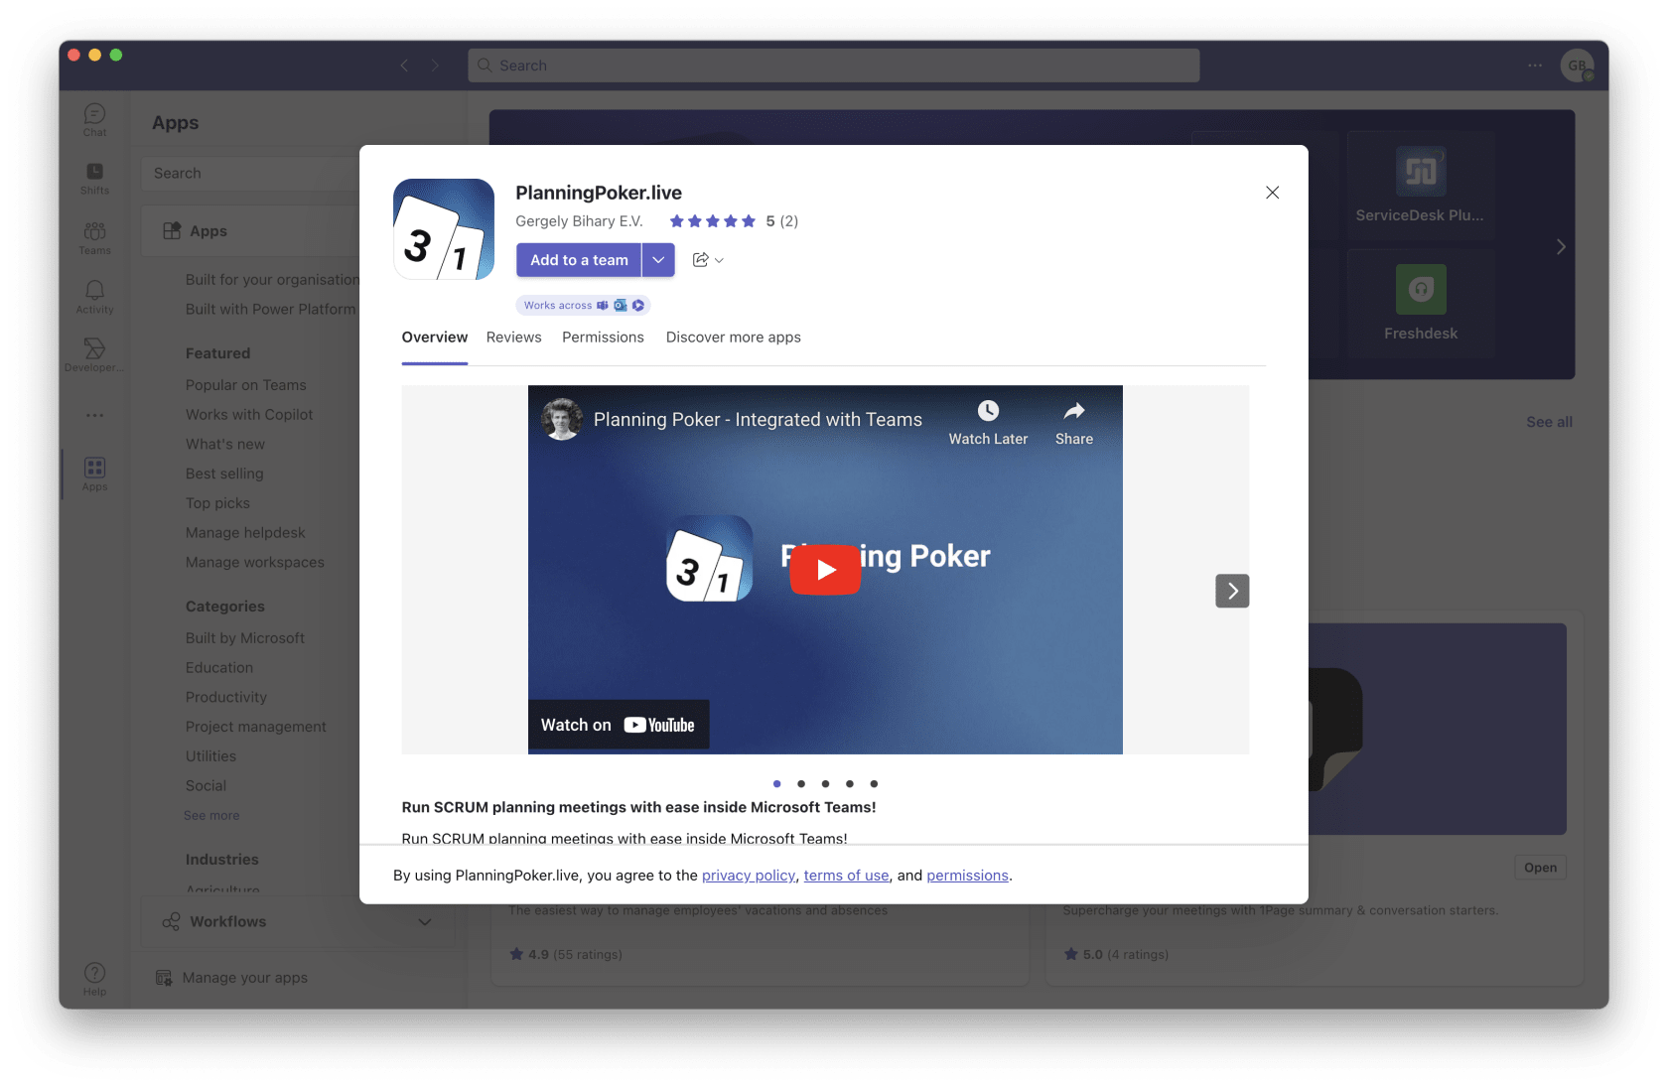The width and height of the screenshot is (1668, 1087).
Task: Select Built for your organisation
Action: (272, 280)
